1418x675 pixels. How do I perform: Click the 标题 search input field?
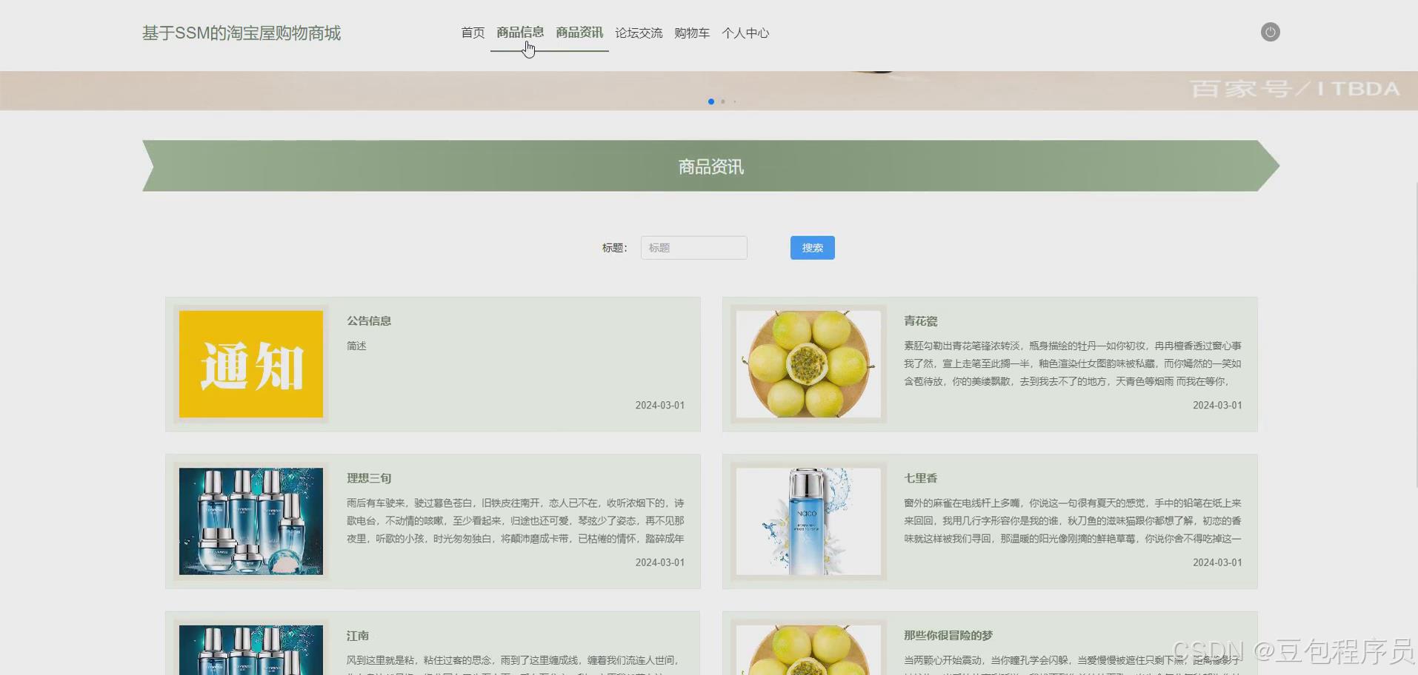click(x=693, y=247)
